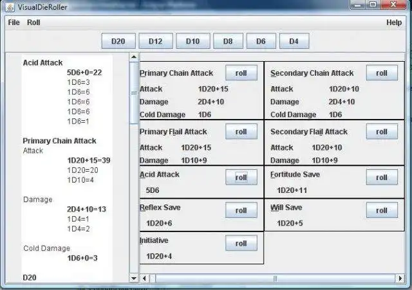Click the horizontal scrollbar right arrow
Screen dimensions: 412x290
click(400, 278)
